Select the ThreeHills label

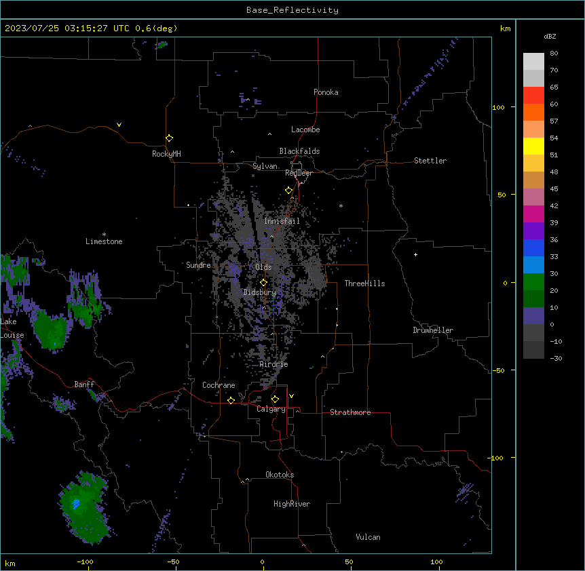pyautogui.click(x=364, y=283)
